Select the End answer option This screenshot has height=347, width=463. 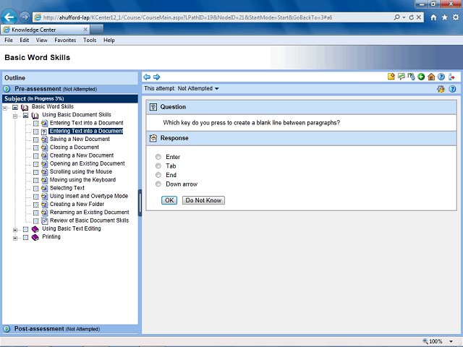click(x=158, y=175)
